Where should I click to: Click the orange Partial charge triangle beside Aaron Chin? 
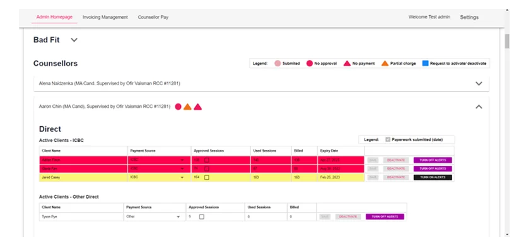187,107
